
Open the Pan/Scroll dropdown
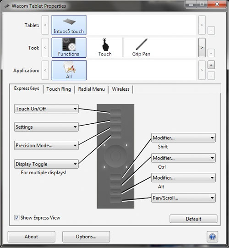pyautogui.click(x=183, y=198)
